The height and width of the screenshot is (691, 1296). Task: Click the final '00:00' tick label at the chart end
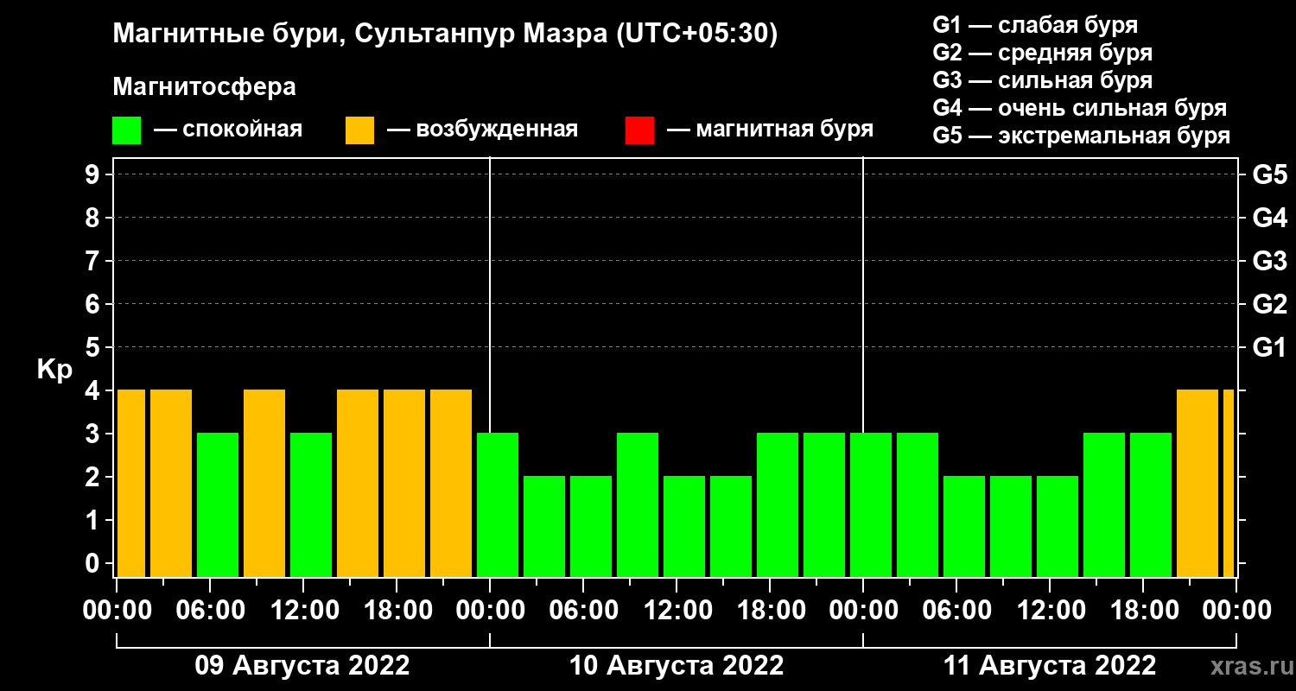(1236, 610)
